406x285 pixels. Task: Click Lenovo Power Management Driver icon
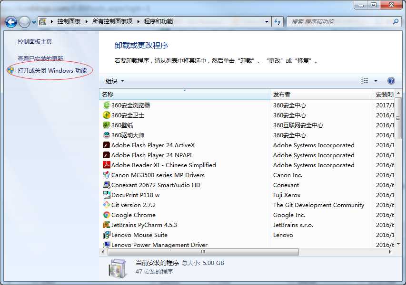[107, 245]
